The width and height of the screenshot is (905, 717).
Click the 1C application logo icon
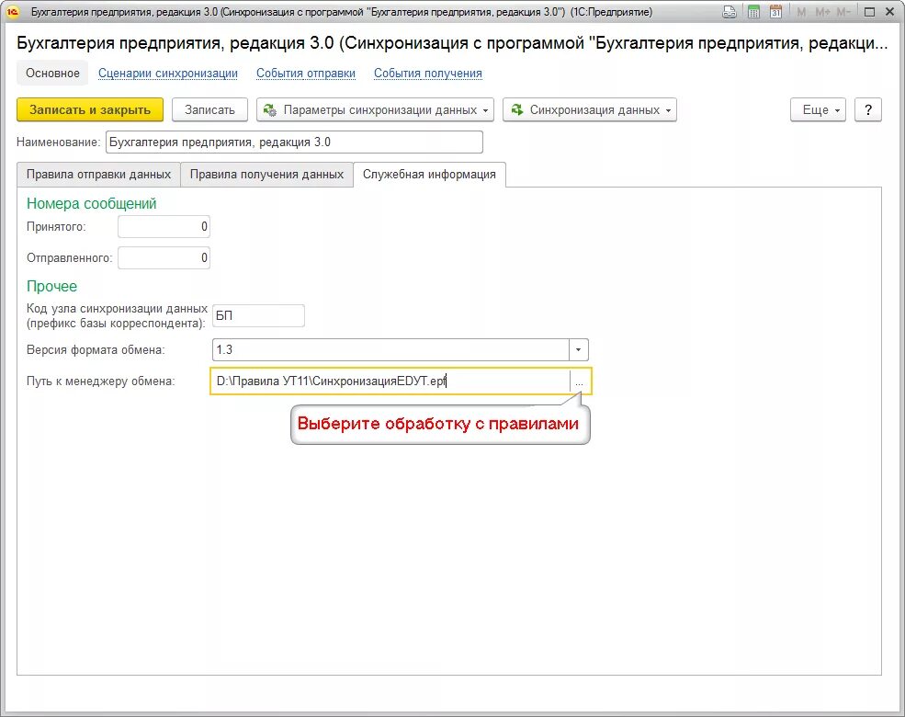pos(13,12)
